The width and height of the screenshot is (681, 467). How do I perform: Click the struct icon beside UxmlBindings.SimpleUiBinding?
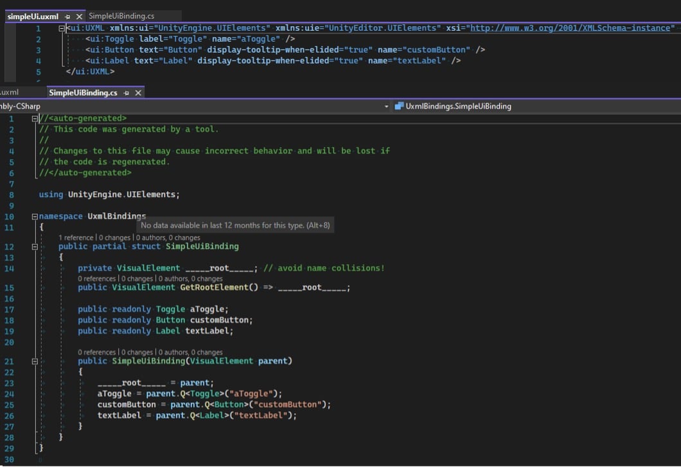point(399,106)
